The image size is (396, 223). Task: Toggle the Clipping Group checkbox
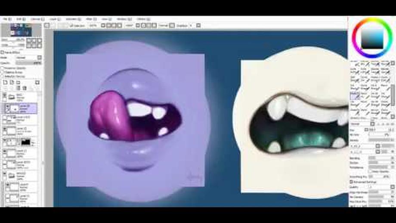point(2,72)
